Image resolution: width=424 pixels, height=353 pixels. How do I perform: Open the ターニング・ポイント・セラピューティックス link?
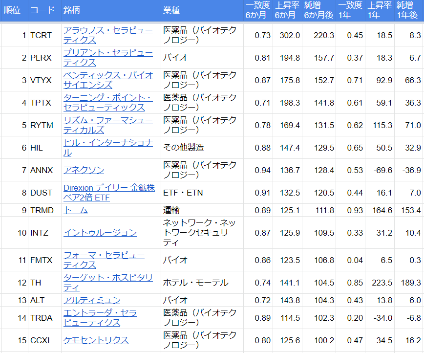click(108, 103)
